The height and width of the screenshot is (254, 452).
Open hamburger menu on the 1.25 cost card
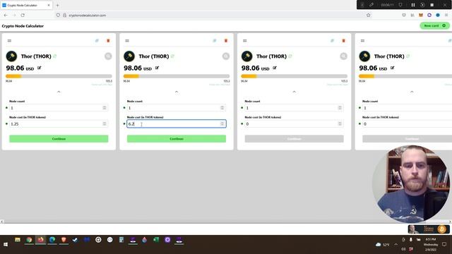9,41
